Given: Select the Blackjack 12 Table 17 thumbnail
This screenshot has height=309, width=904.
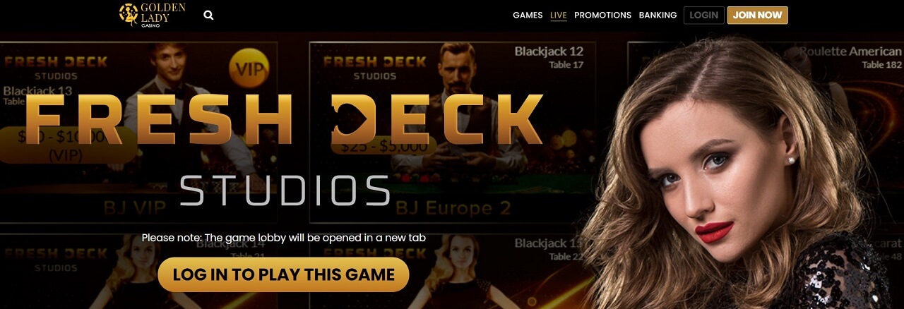Looking at the screenshot, I should pos(452,132).
